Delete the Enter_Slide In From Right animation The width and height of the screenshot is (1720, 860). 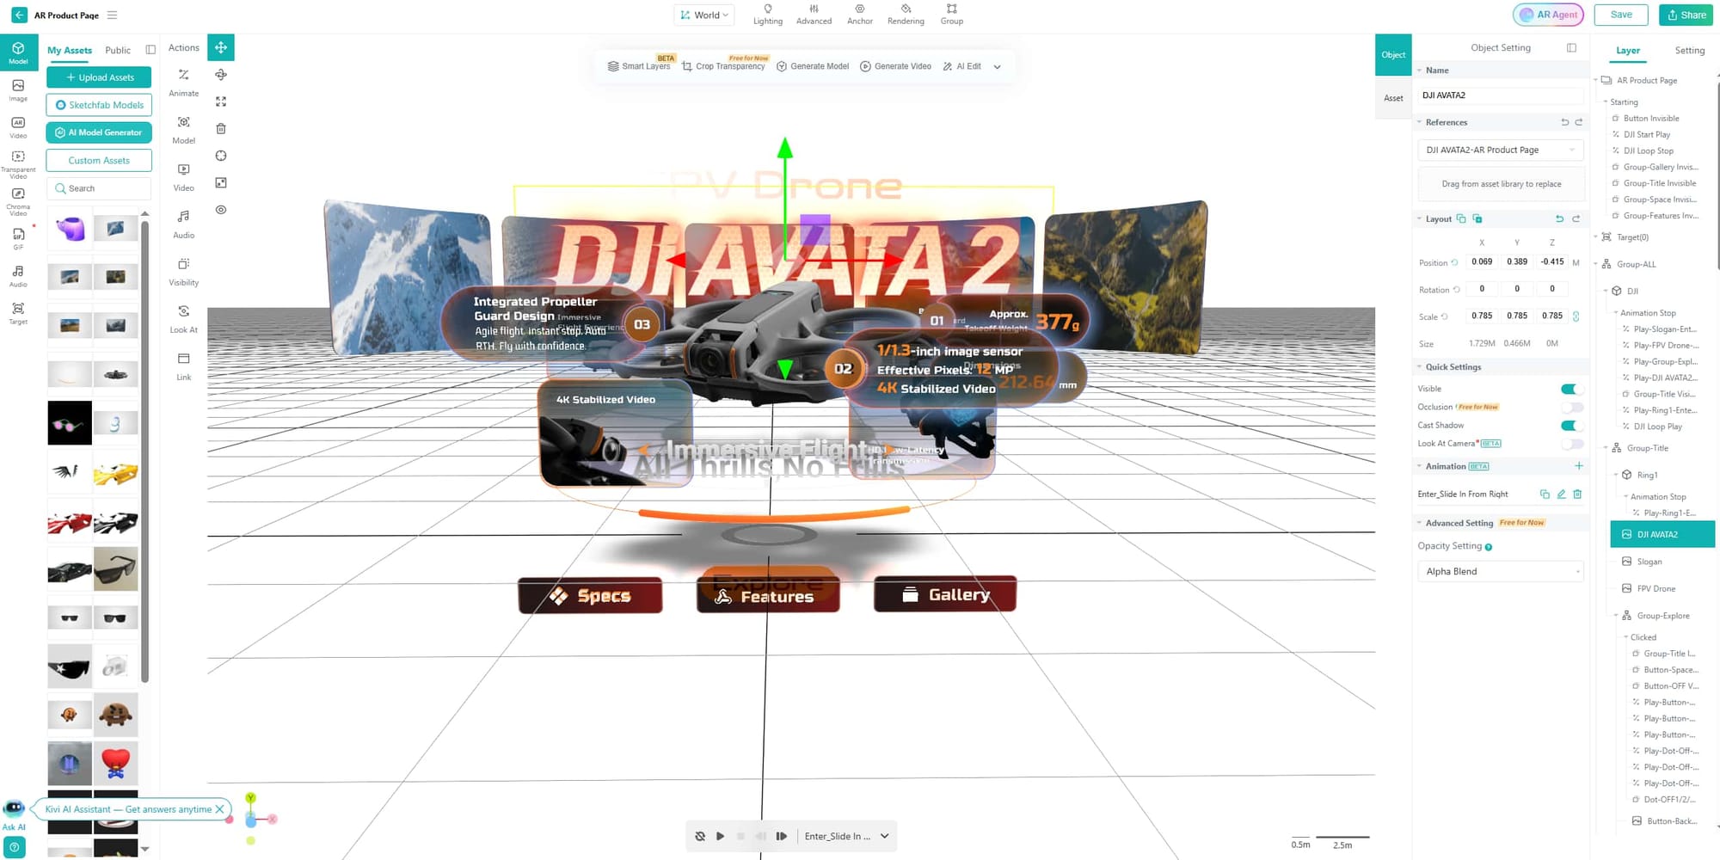(1577, 494)
